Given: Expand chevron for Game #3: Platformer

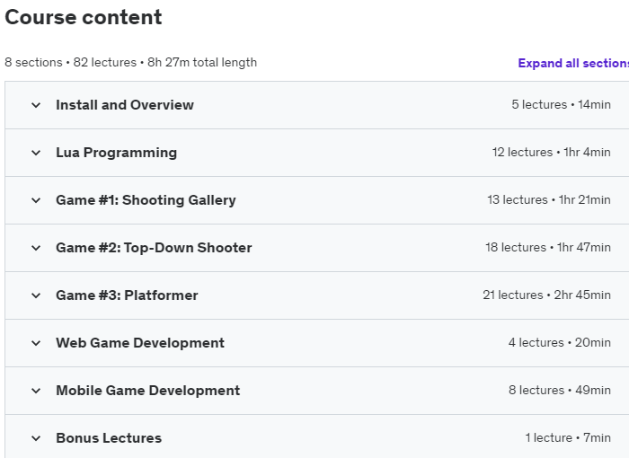Looking at the screenshot, I should pos(36,296).
